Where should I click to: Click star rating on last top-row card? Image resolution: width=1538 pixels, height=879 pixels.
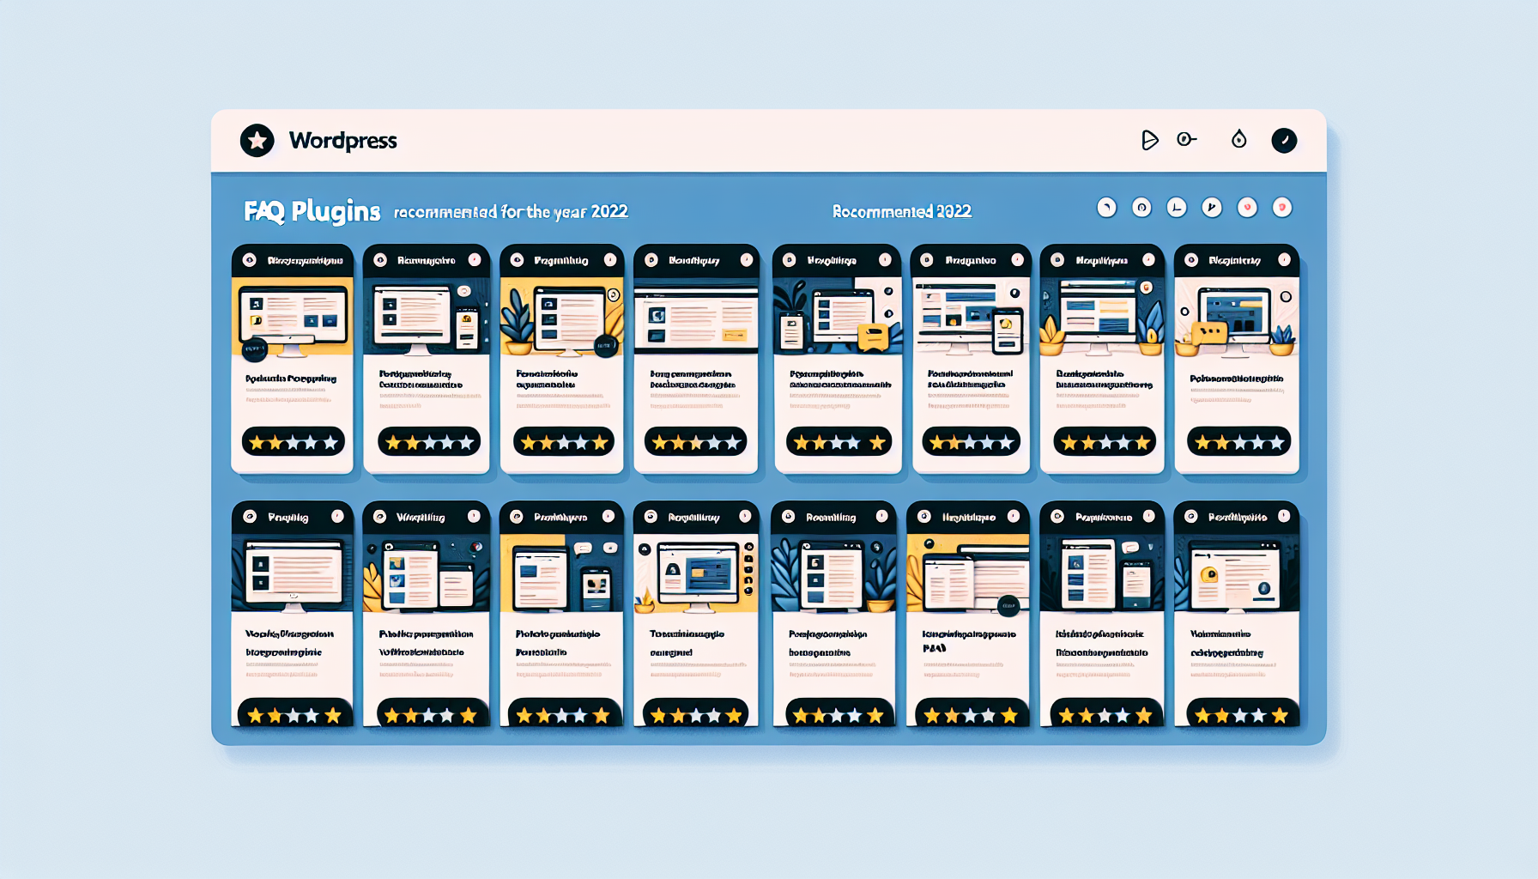1239,442
